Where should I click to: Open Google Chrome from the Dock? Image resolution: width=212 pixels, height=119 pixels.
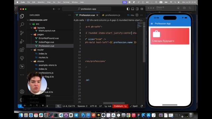pyautogui.click(x=129, y=115)
